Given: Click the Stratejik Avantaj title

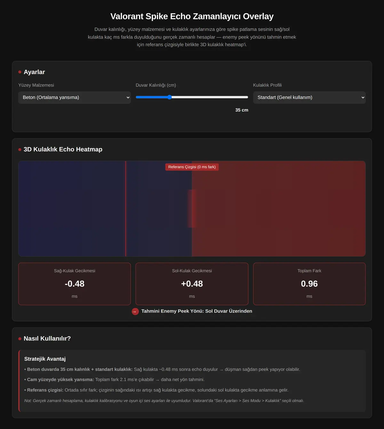Looking at the screenshot, I should (x=45, y=359).
